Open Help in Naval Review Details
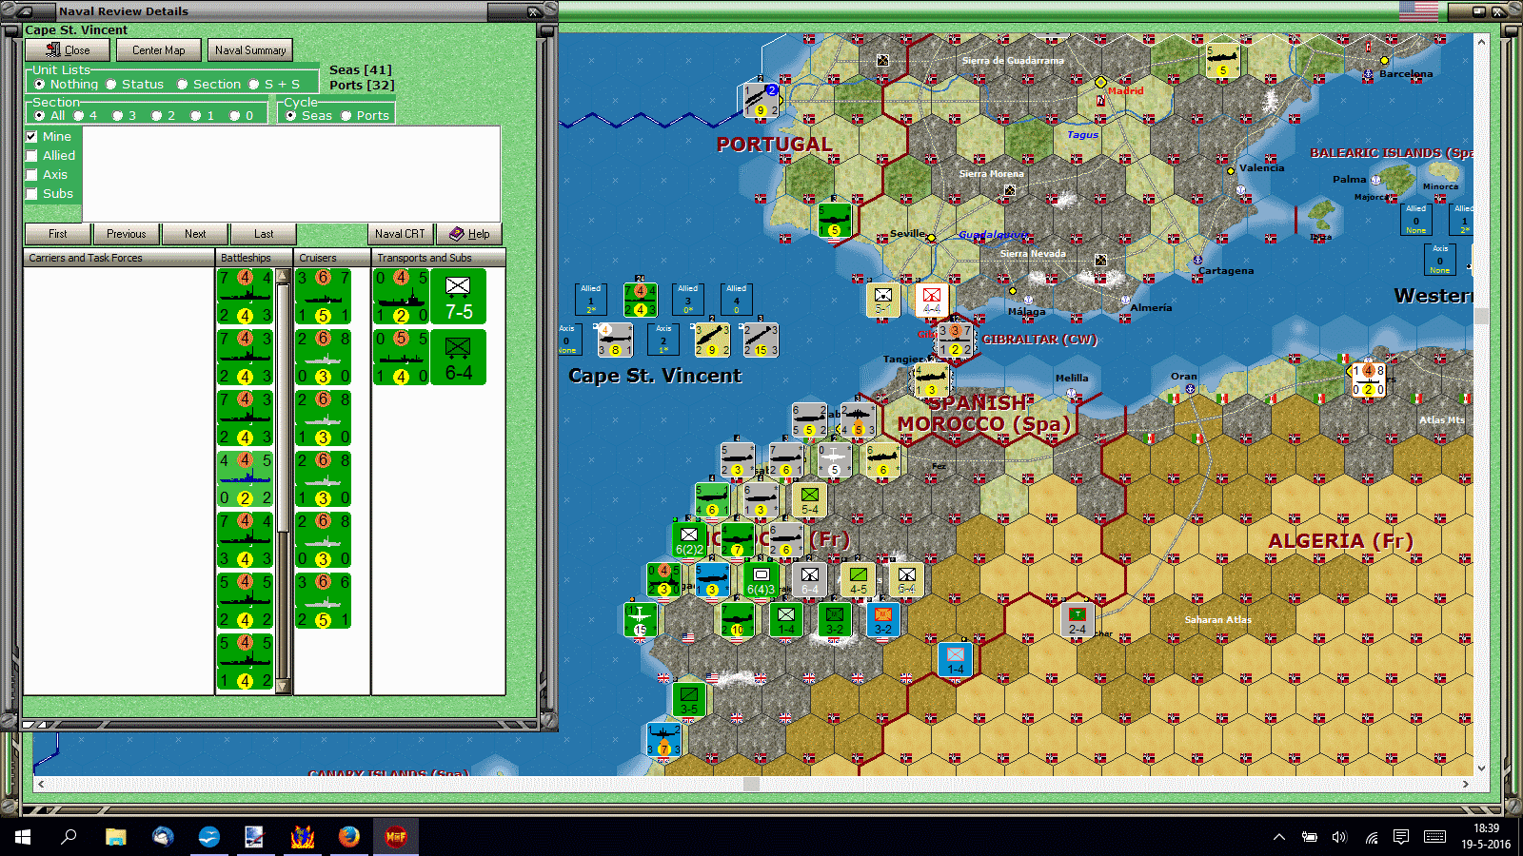The width and height of the screenshot is (1523, 856). coord(469,234)
